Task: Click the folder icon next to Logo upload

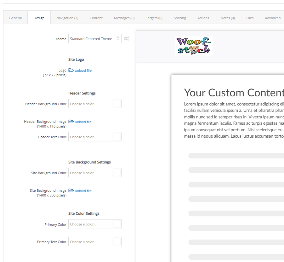Action: pyautogui.click(x=71, y=70)
